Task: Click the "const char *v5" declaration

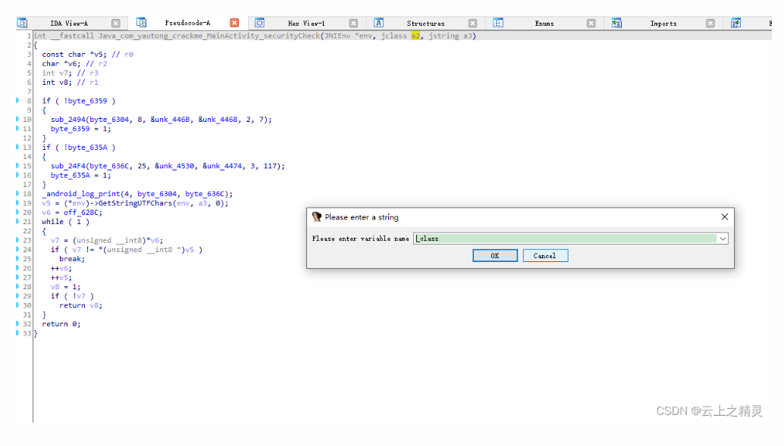Action: [x=74, y=55]
